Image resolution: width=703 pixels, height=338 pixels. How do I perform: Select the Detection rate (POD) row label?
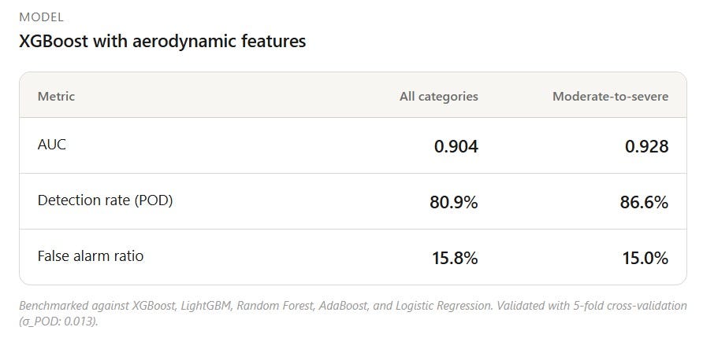[105, 200]
